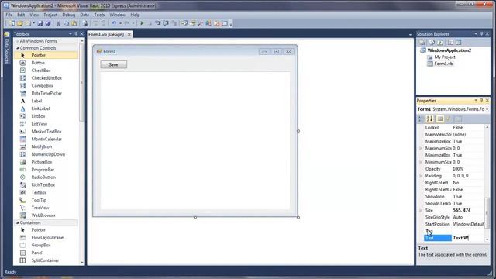This screenshot has height=279, width=496.
Task: Expand the Size property
Action: 421,210
